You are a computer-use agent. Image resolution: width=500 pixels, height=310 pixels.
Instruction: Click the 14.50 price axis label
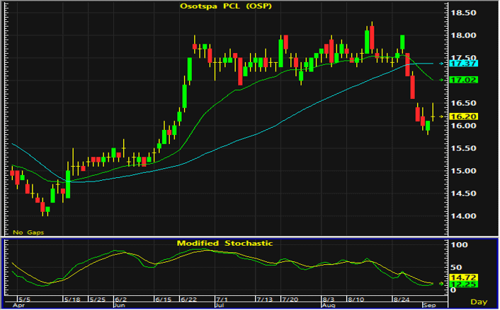(463, 193)
